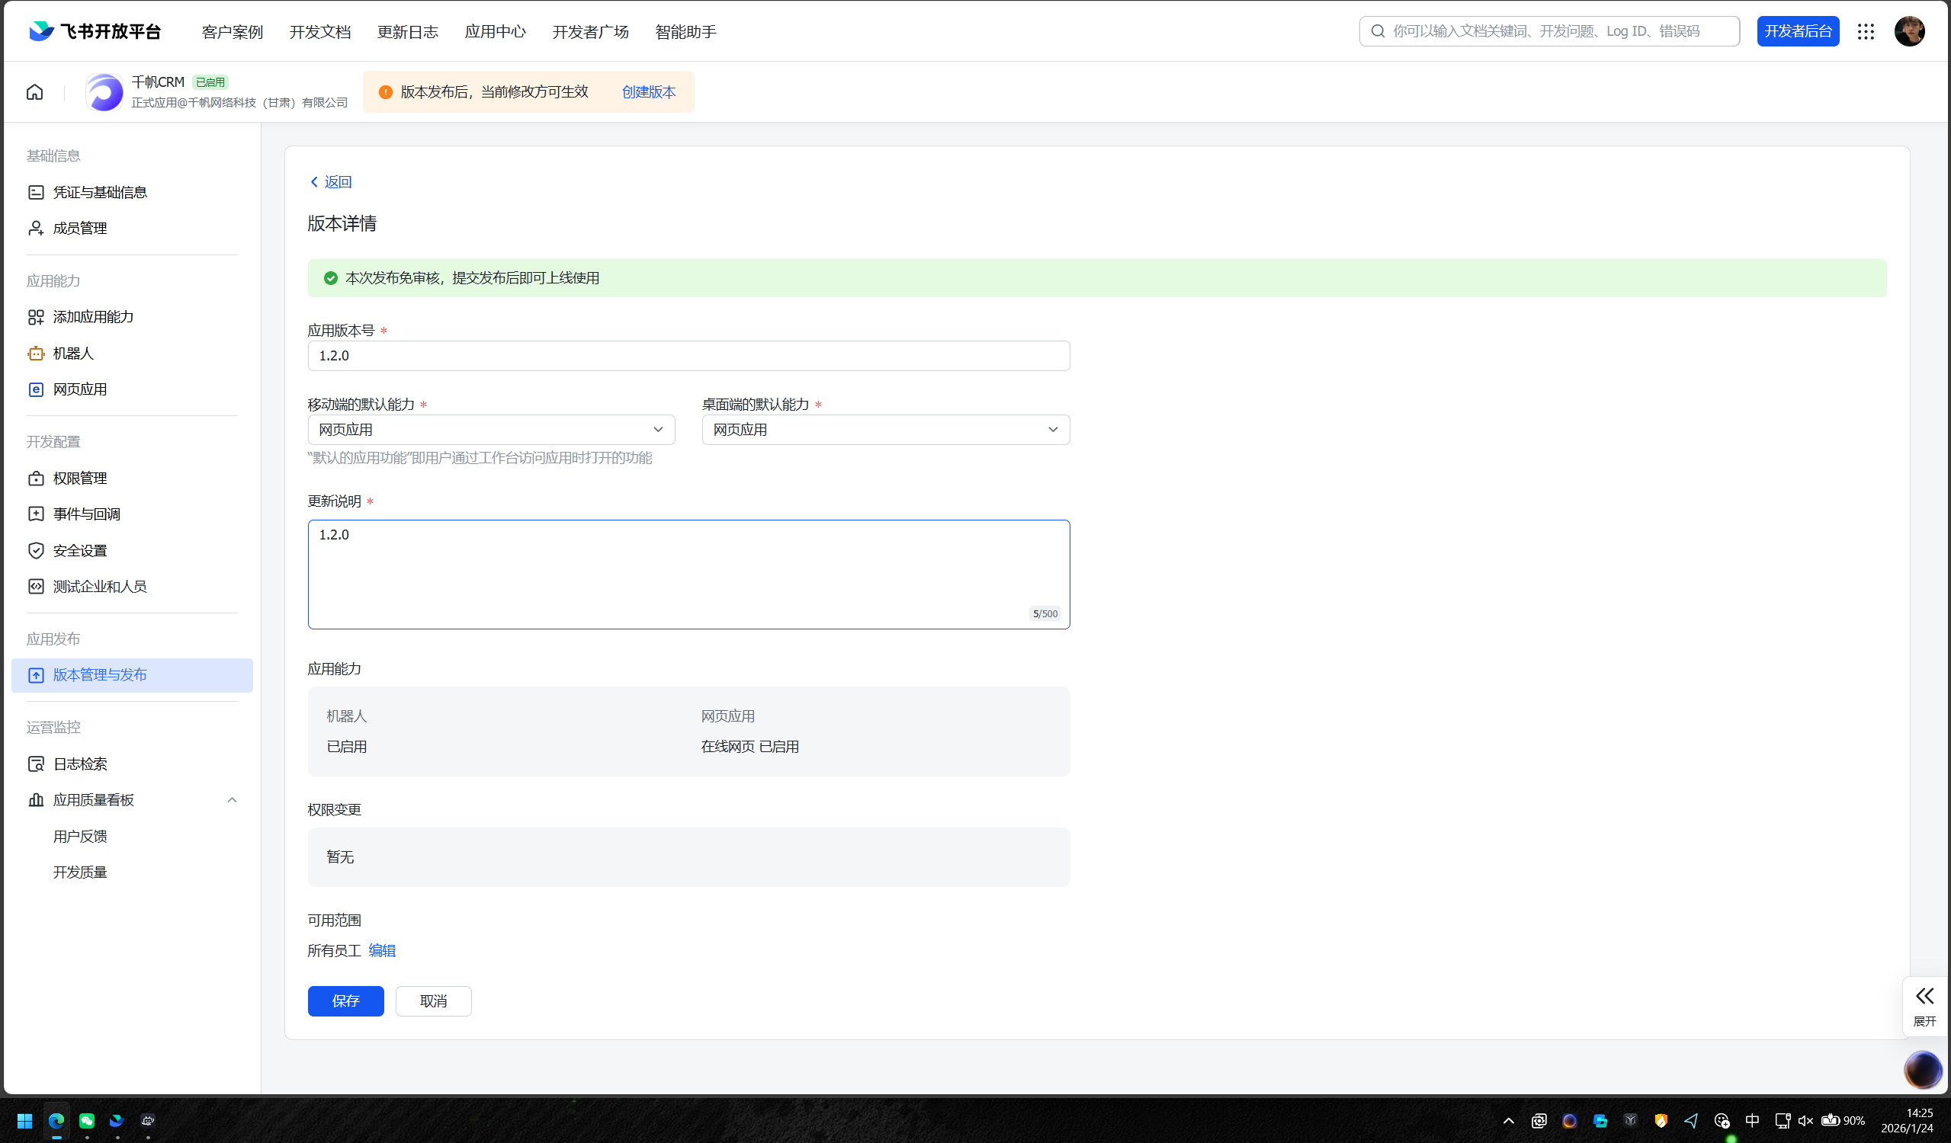Viewport: 1951px width, 1143px height.
Task: Select 权限管理 in the sidebar
Action: (80, 479)
